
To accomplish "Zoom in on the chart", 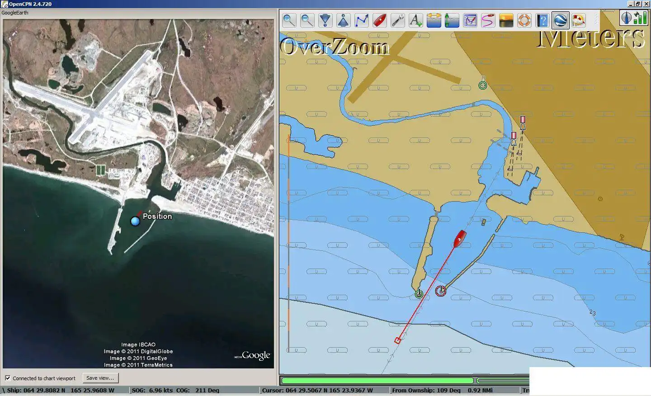I will 289,20.
